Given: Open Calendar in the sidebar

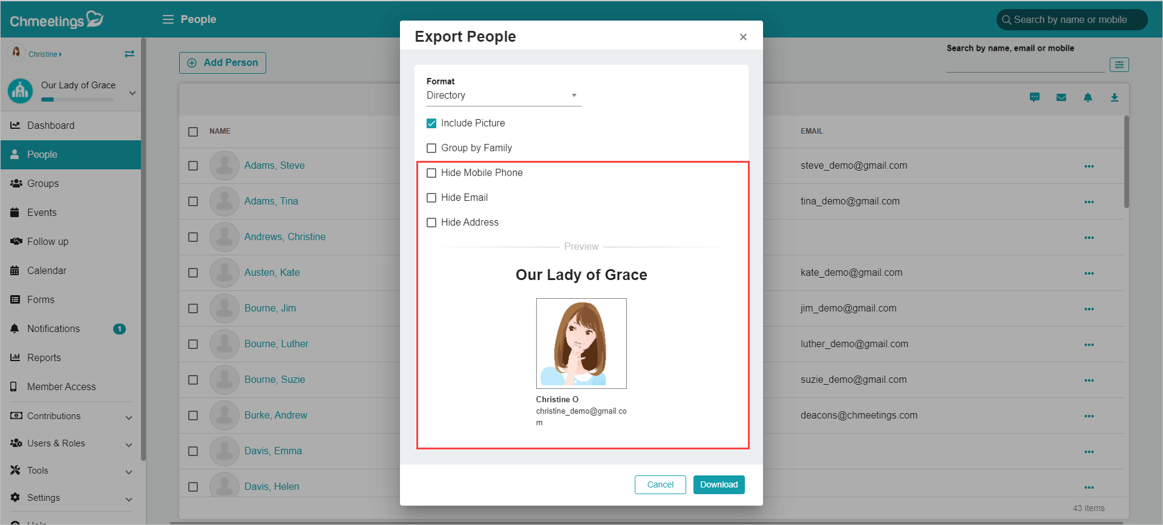Looking at the screenshot, I should coord(71,271).
